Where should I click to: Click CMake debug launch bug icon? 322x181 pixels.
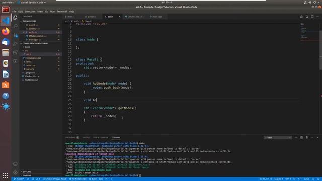tap(106, 179)
